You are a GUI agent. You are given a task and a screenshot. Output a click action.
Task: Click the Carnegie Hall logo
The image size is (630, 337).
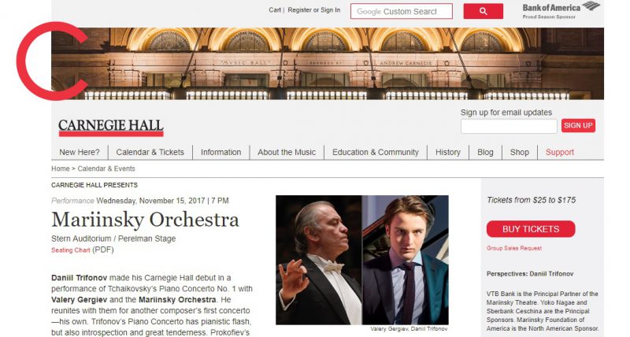[111, 128]
